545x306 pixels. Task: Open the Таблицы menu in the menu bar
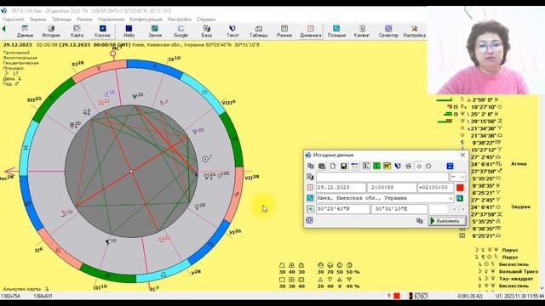[x=61, y=20]
